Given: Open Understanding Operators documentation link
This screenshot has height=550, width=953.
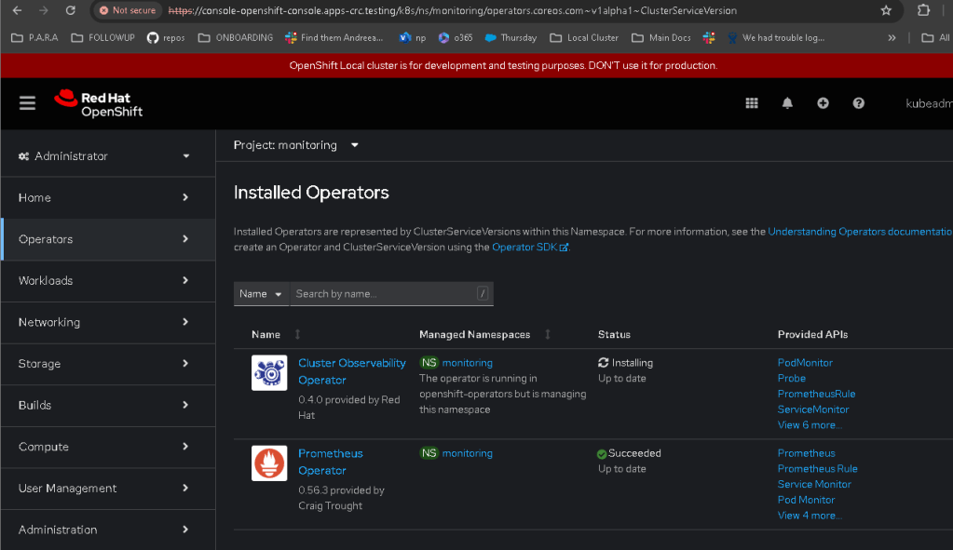Looking at the screenshot, I should tap(860, 232).
